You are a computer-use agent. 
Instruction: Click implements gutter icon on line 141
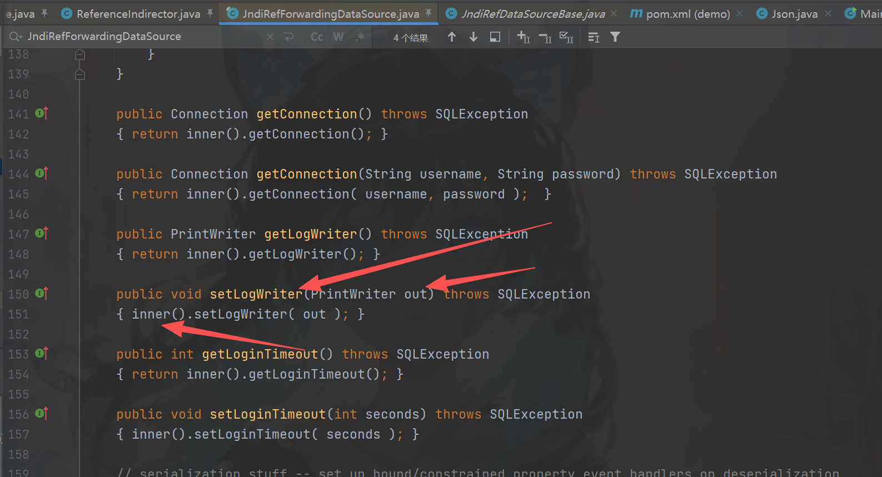pyautogui.click(x=42, y=113)
